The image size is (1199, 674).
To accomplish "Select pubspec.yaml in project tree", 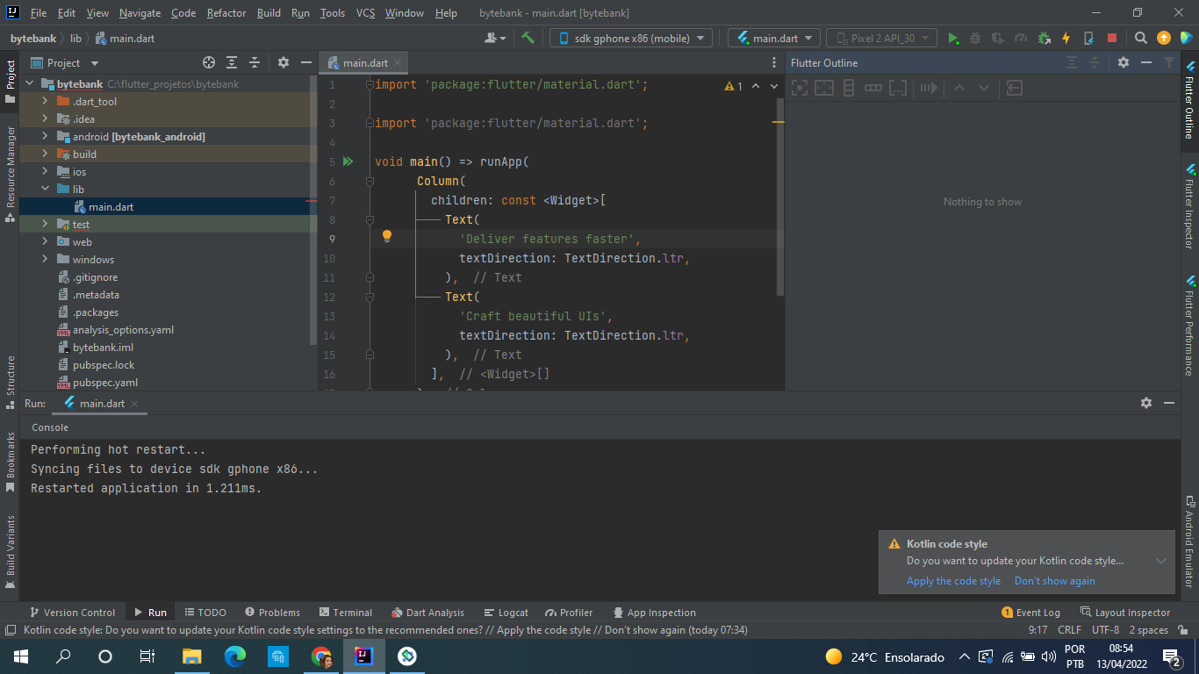I will coord(105,383).
